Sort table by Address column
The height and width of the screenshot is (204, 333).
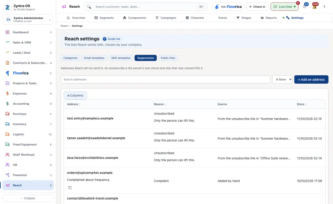74,104
